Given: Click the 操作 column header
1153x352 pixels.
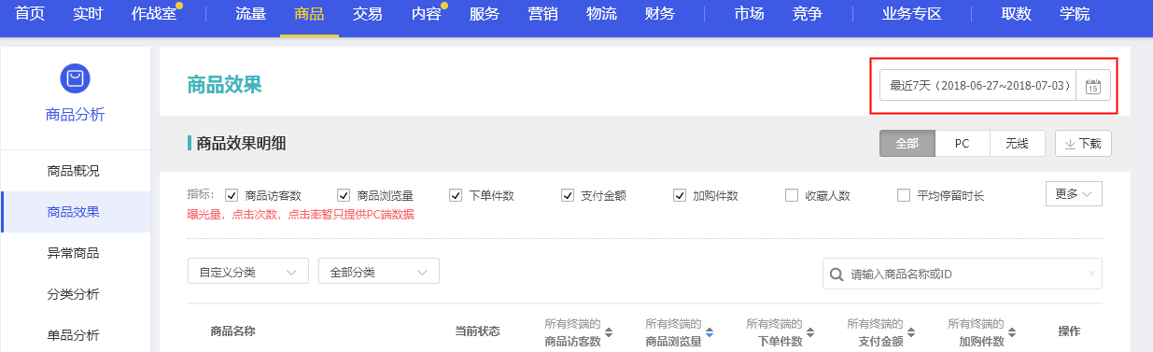Looking at the screenshot, I should pos(1069,331).
